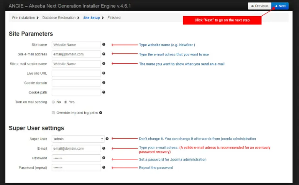Viewport: 299px width, 185px height.
Task: Click the help icon beside Site e-mail address
Action: point(104,54)
